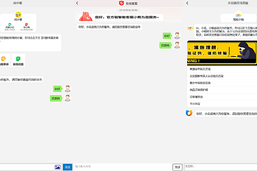Open the yellow fraud warning banner
Viewport: 257px width, 171px height.
click(222, 53)
